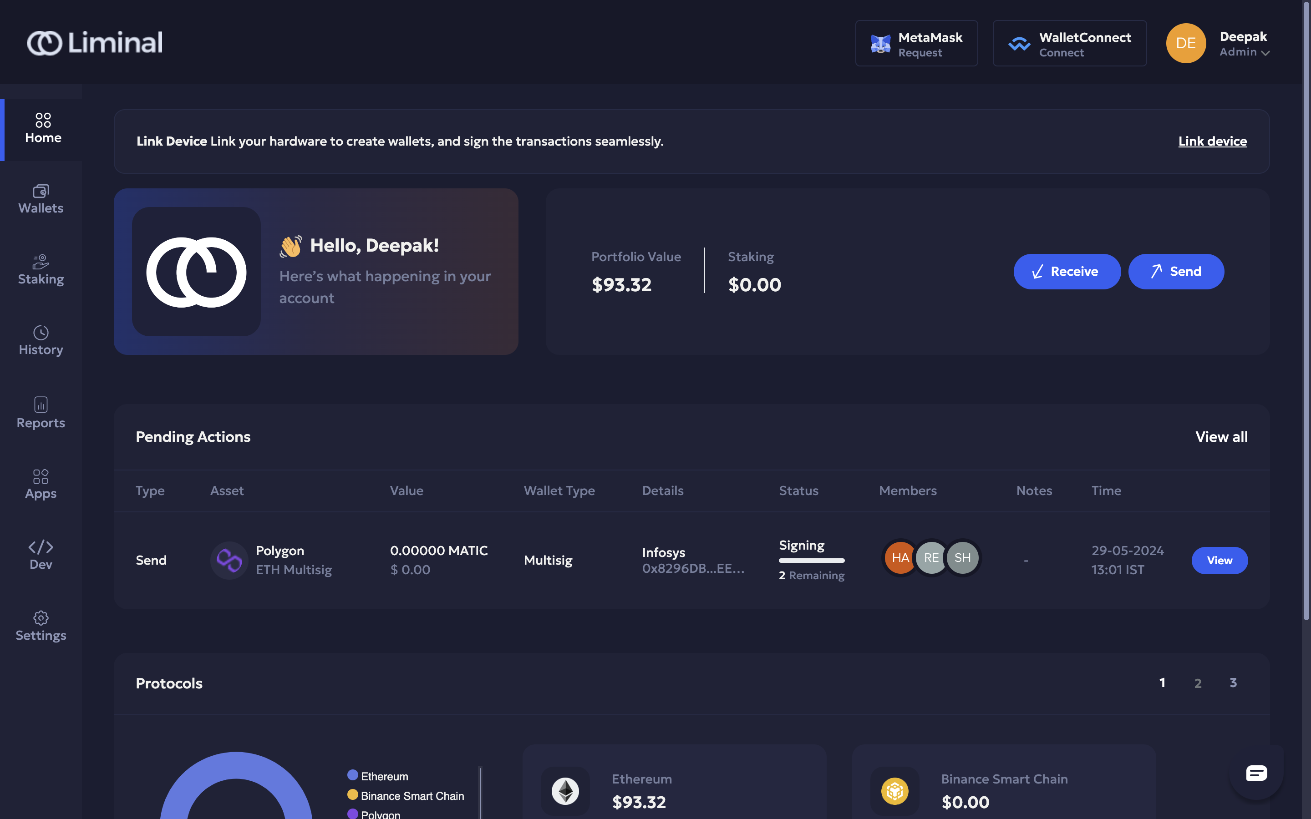Go to Protocols page 3
The image size is (1311, 819).
click(x=1233, y=683)
